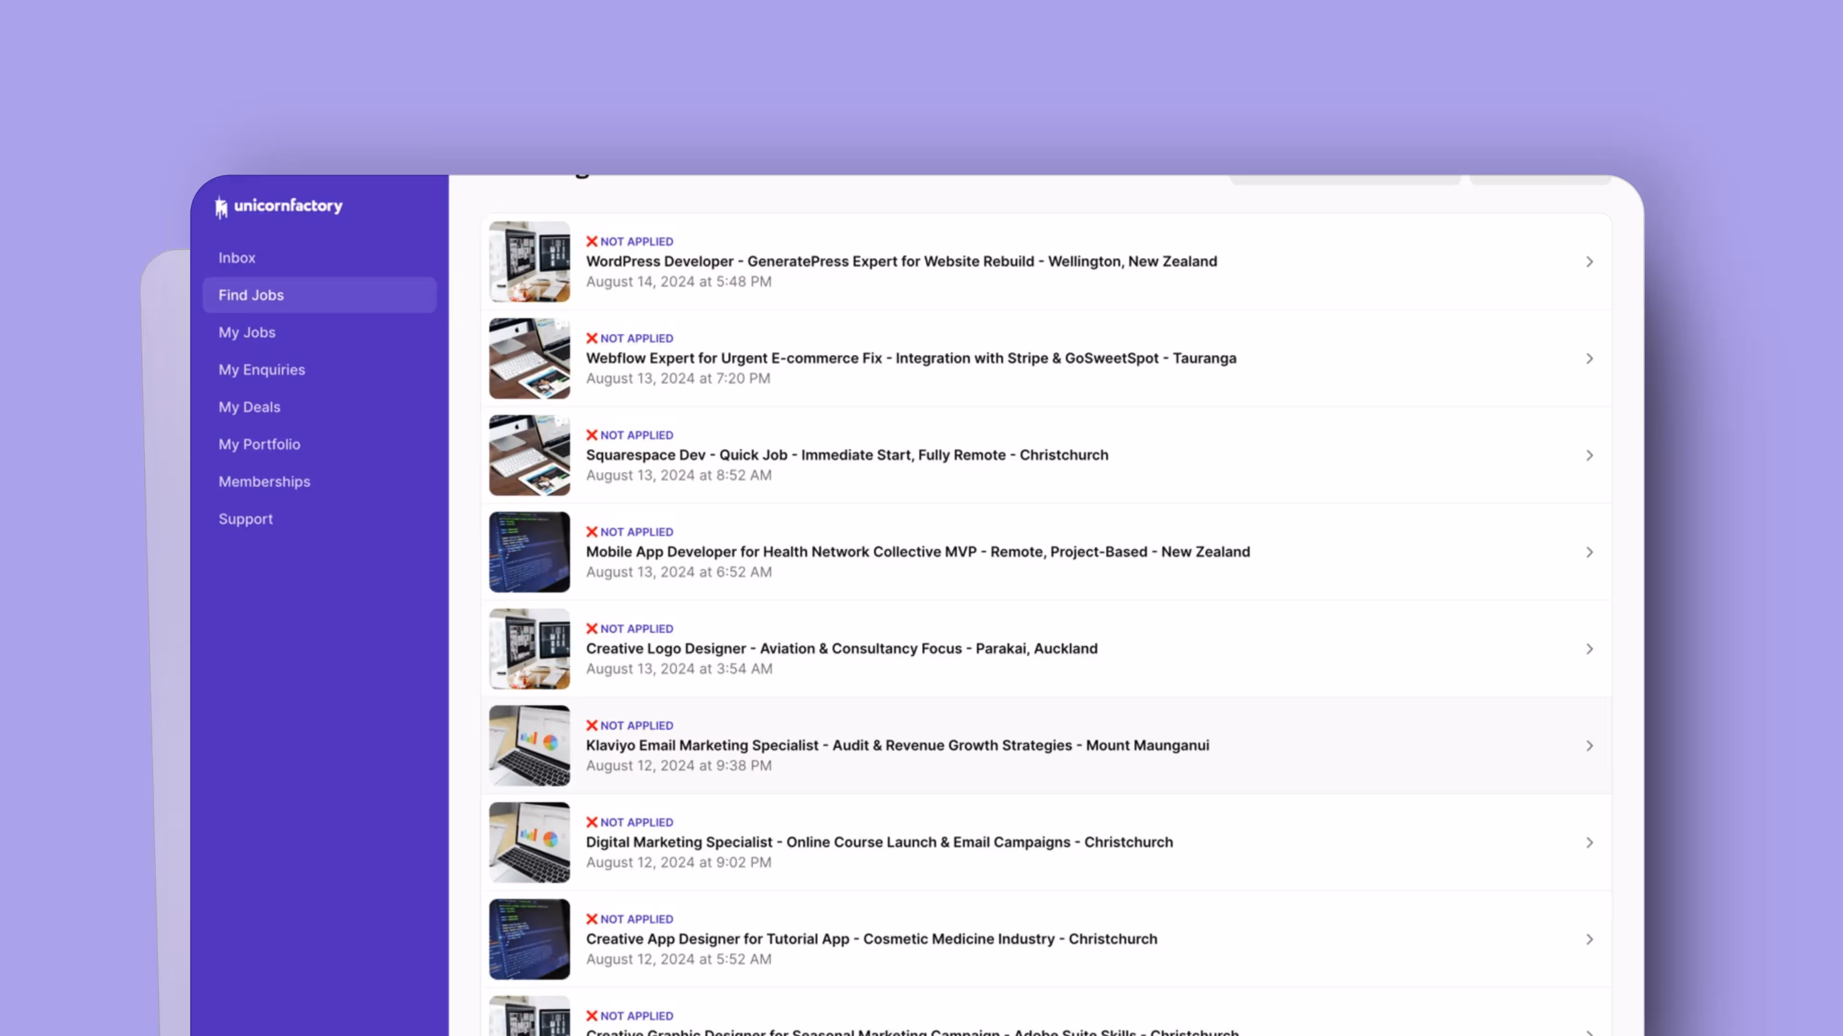The image size is (1843, 1036).
Task: Click Not Applied icon on Klaviyo job
Action: pyautogui.click(x=592, y=725)
